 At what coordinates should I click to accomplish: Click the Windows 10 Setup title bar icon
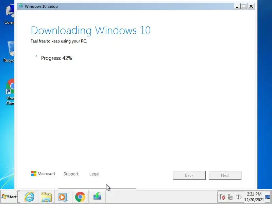tap(21, 6)
